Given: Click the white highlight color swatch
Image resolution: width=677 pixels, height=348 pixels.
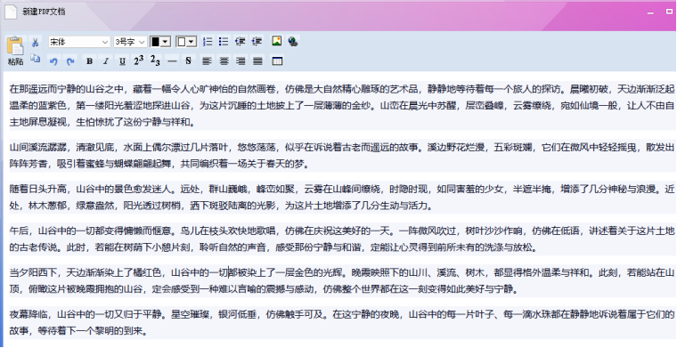Looking at the screenshot, I should (182, 42).
